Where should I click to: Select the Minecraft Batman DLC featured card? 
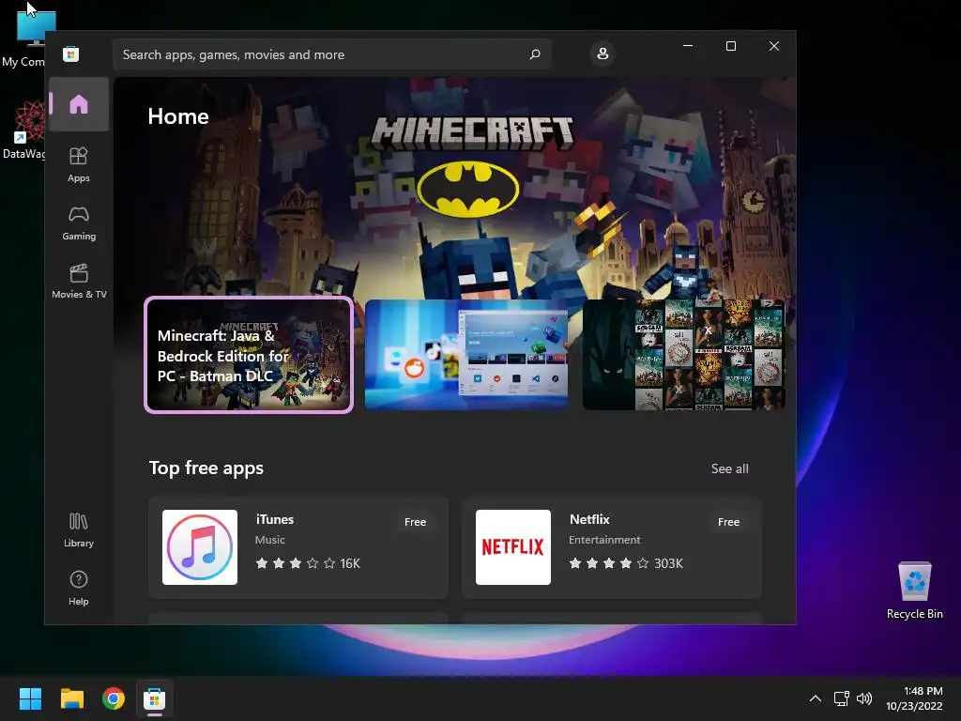tap(249, 355)
